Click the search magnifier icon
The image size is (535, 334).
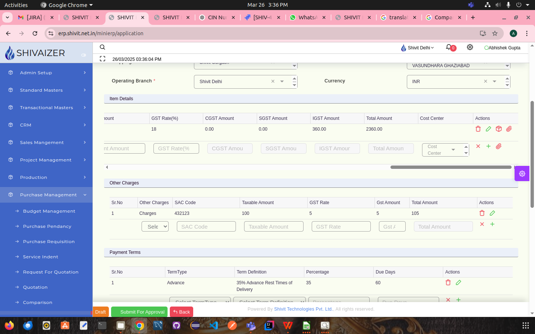click(103, 47)
